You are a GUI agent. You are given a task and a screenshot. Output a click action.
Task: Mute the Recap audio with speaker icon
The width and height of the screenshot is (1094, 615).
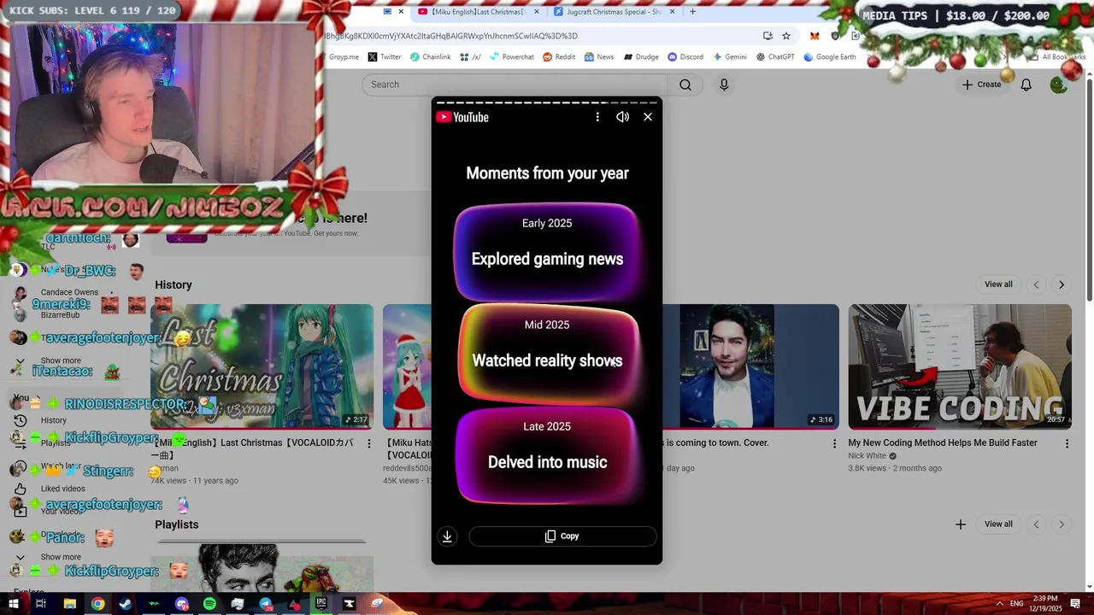[x=623, y=117]
